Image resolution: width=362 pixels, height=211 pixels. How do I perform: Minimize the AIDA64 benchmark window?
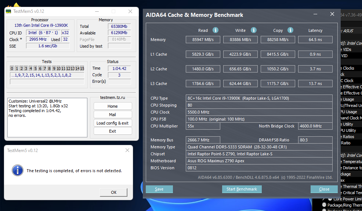coord(315,14)
